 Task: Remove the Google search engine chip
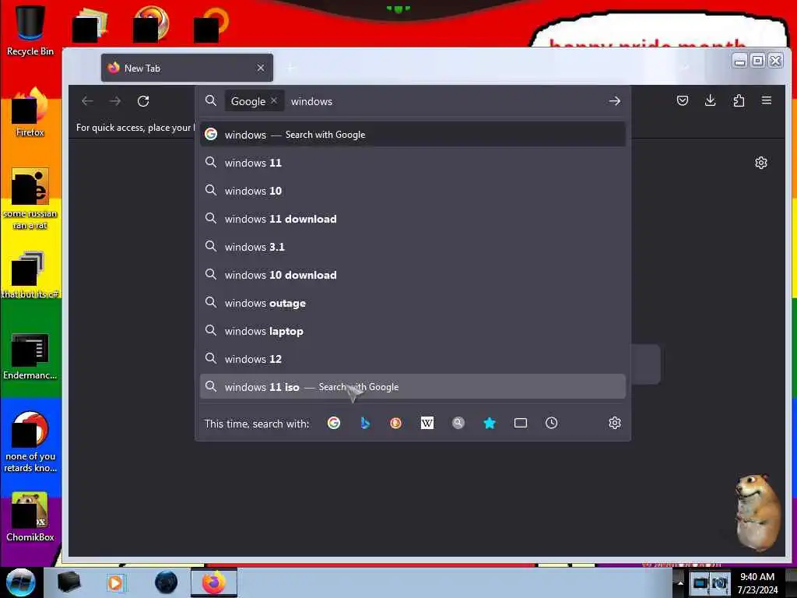274,100
